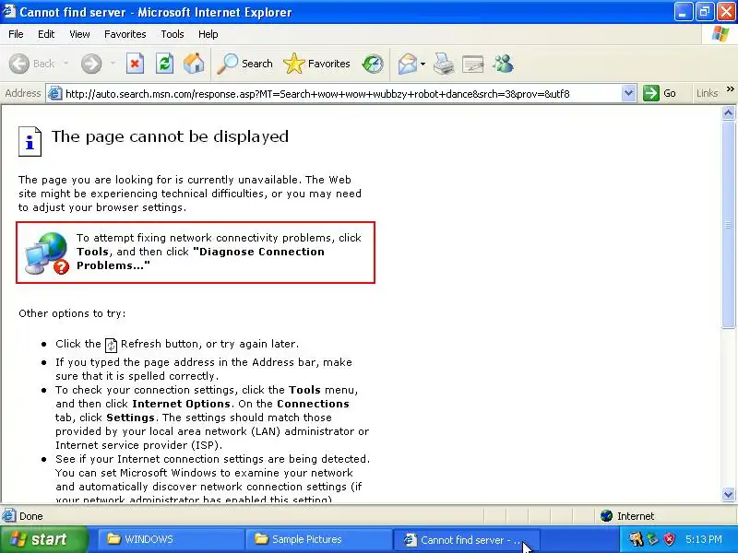
Task: Open the History clock icon
Action: tap(373, 64)
